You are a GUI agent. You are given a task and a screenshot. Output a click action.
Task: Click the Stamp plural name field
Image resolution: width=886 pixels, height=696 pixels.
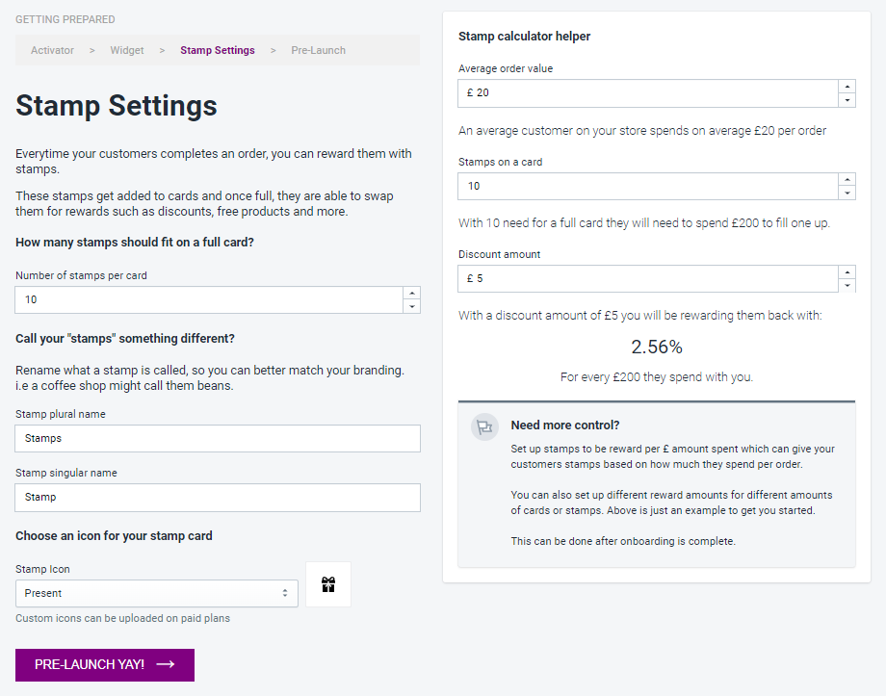coord(218,438)
